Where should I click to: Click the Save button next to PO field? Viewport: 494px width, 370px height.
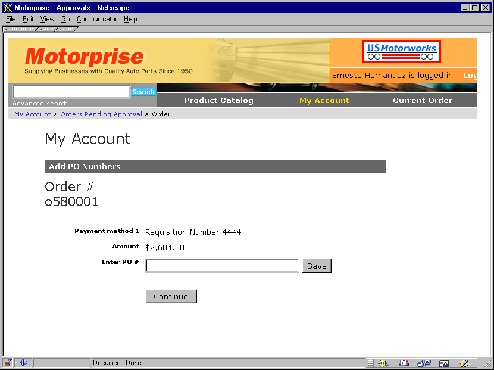(317, 266)
